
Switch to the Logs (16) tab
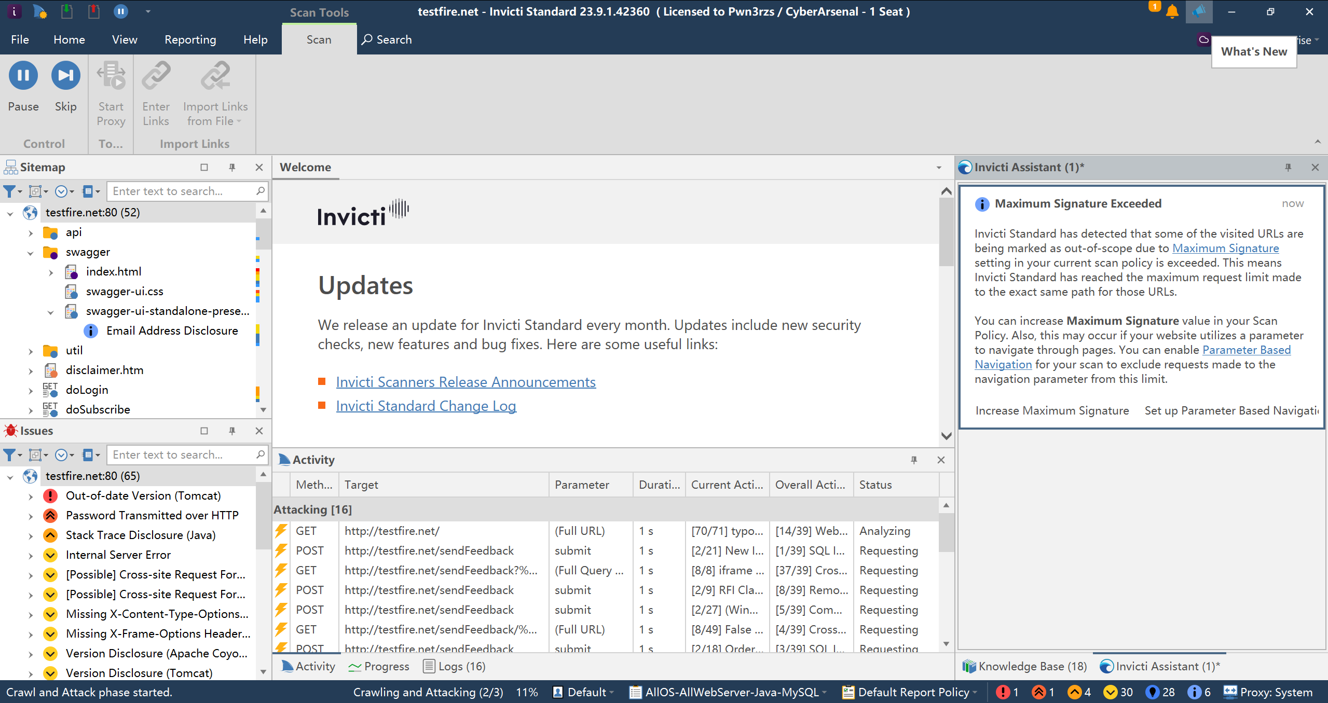click(x=455, y=666)
